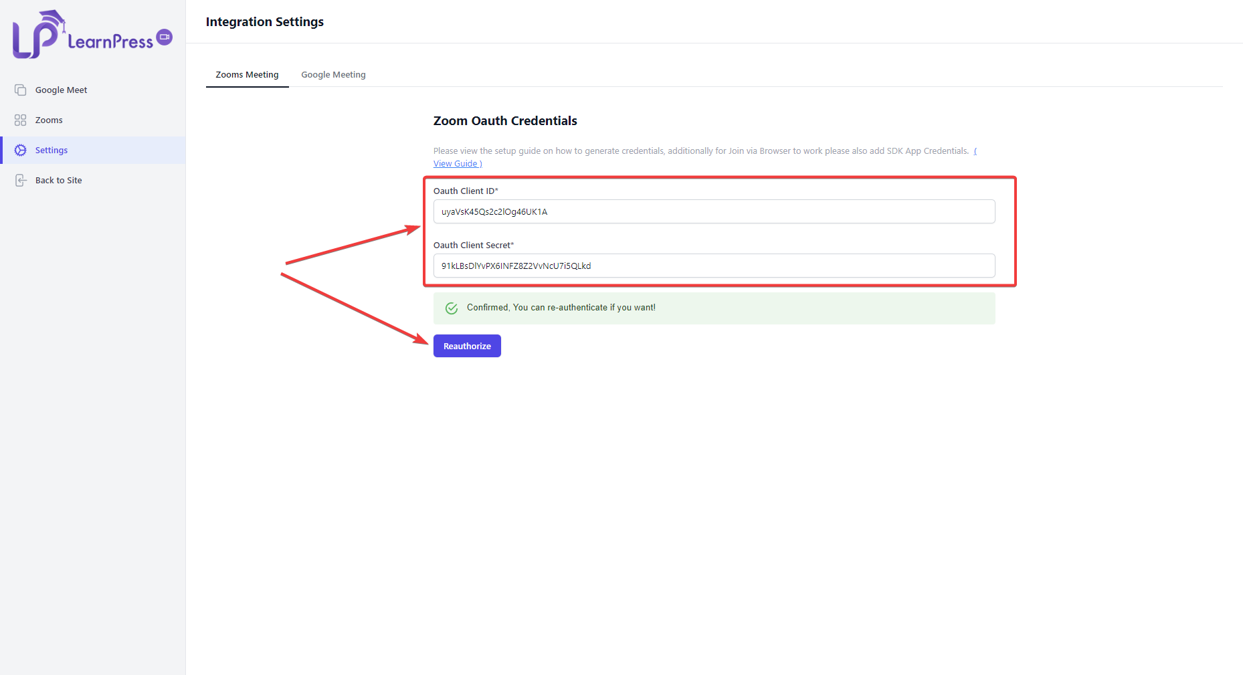Return using the Back to Site label
Viewport: 1243px width, 675px height.
(x=58, y=180)
